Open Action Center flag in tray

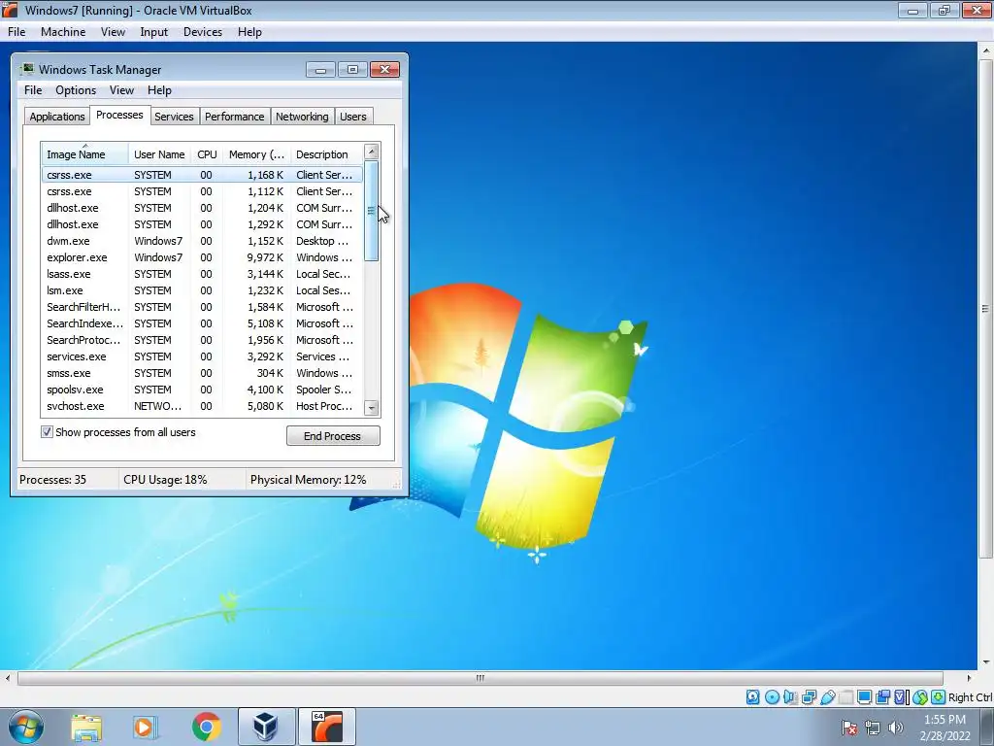point(848,728)
